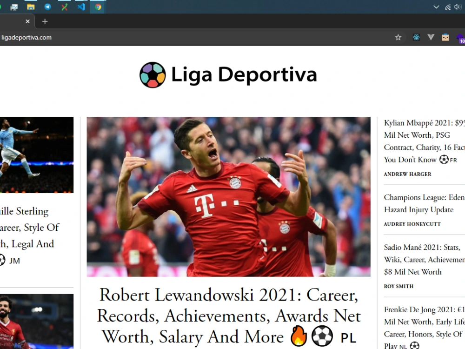Viewport: 465px width, 349px height.
Task: Show hidden system tray icons
Action: coord(436,7)
